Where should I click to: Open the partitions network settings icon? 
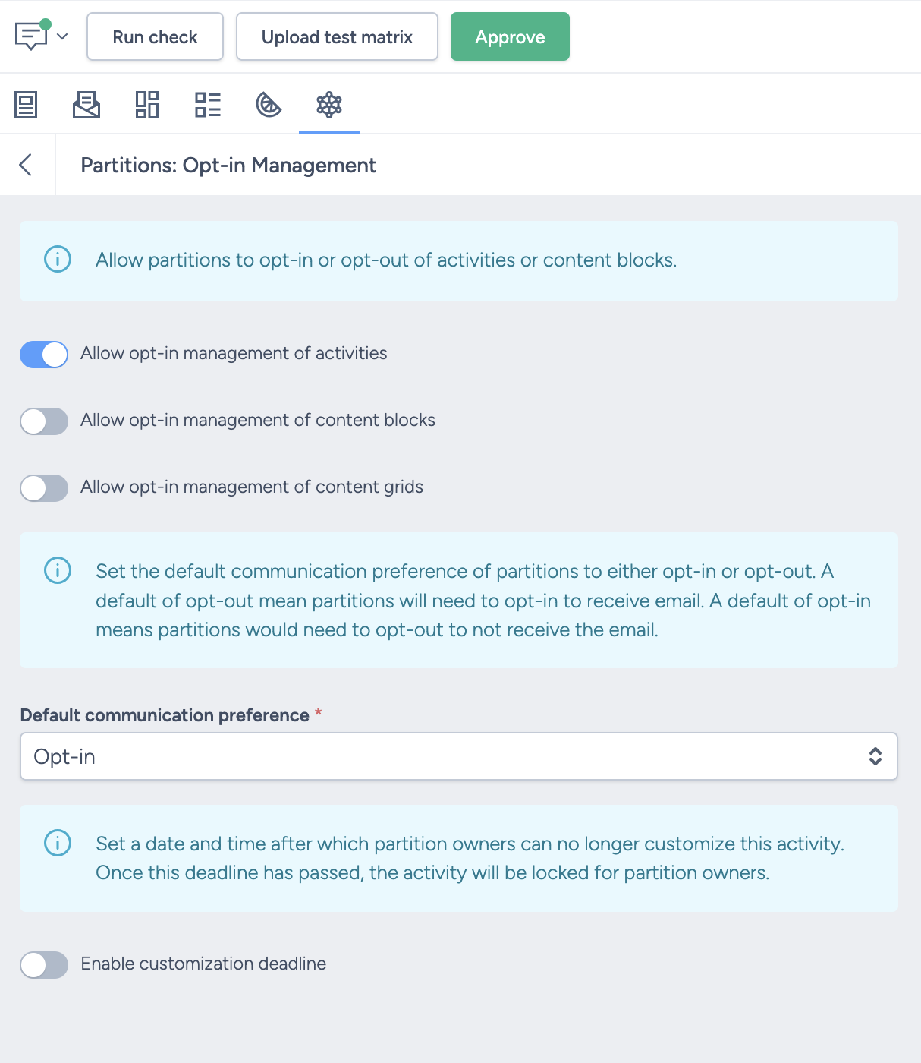328,105
